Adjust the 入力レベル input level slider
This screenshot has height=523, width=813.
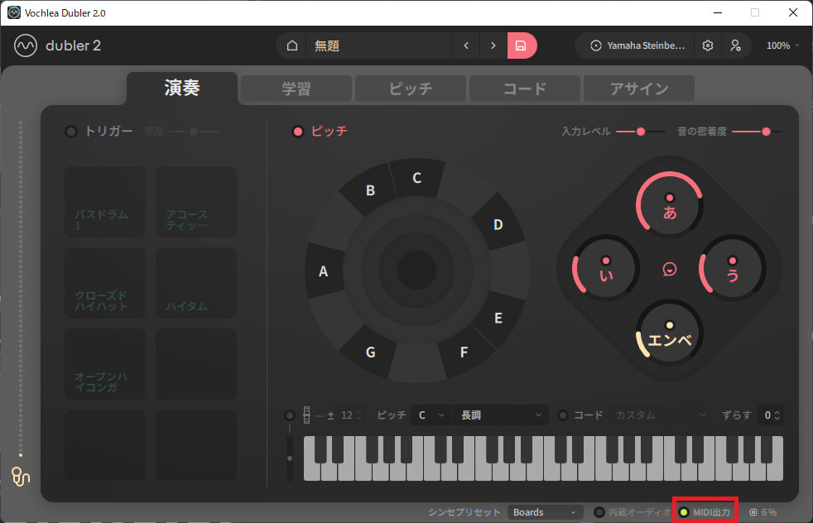640,132
